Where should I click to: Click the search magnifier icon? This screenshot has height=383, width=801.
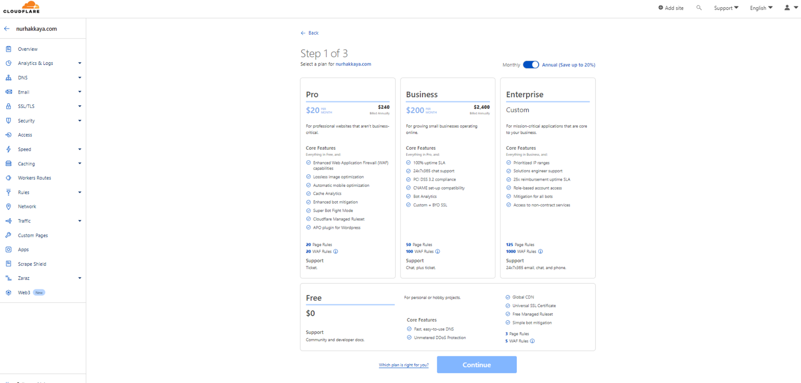(x=699, y=8)
